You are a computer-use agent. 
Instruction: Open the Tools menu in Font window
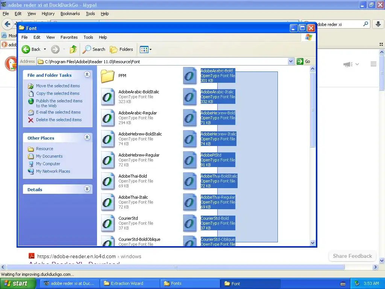(88, 37)
